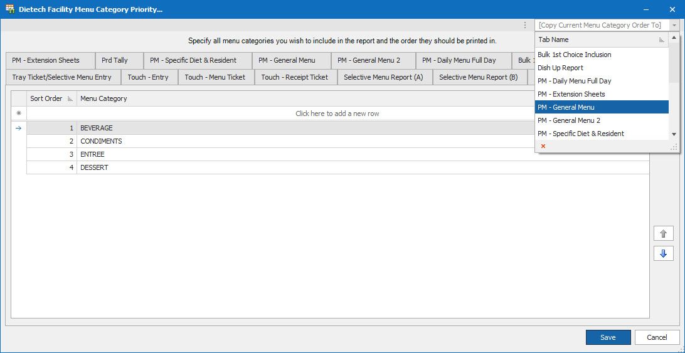Click Tab Name column sort icon

pos(661,40)
